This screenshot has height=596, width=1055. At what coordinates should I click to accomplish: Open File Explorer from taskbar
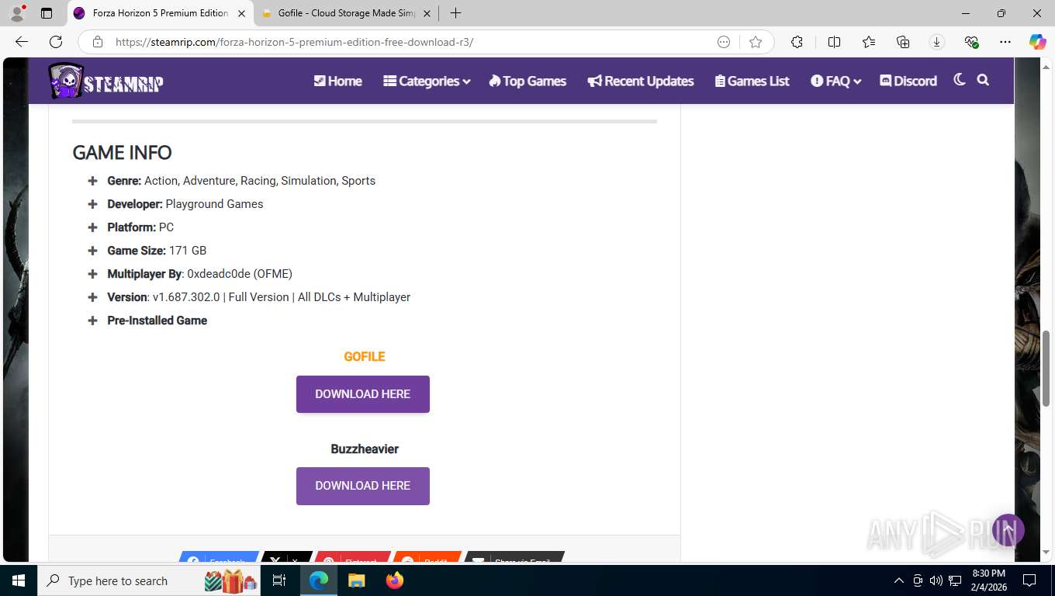coord(356,580)
